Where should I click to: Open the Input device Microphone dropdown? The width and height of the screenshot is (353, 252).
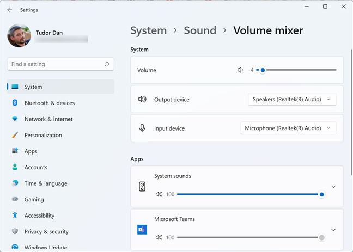(x=288, y=128)
